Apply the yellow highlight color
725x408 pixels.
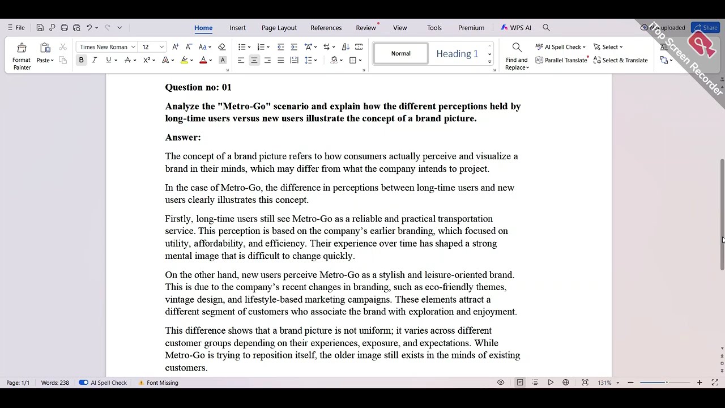coord(184,60)
